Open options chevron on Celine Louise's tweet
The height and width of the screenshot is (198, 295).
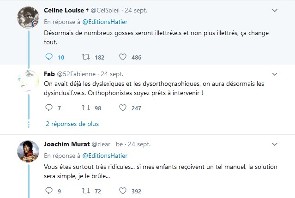tap(275, 11)
